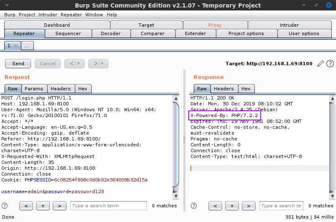Go to previous match in request search
This screenshot has width=336, height=222.
(x=26, y=206)
